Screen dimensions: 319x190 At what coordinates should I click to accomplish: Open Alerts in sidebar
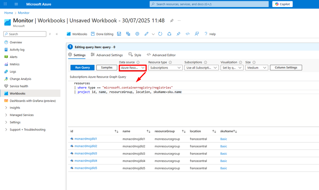pos(14,57)
